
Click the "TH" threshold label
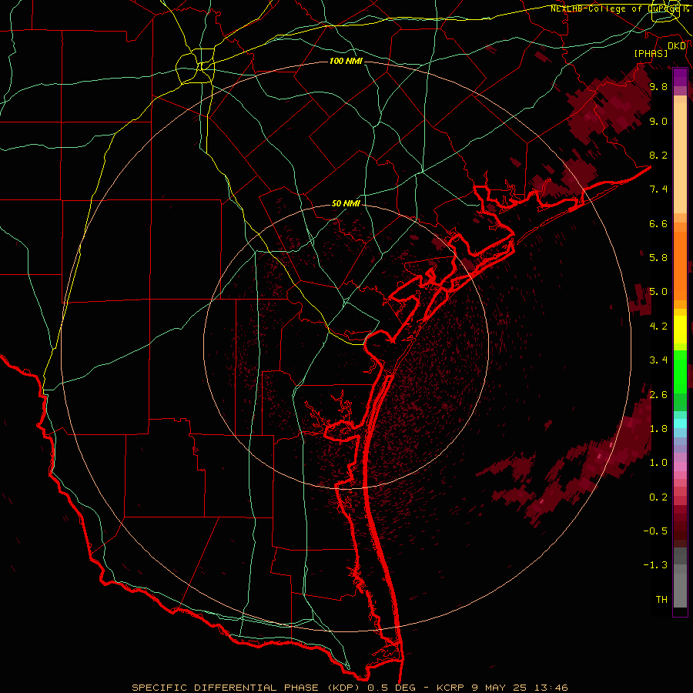(x=661, y=600)
